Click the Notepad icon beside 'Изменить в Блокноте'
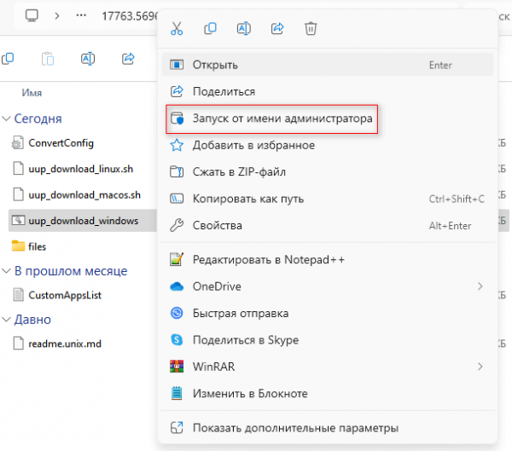 pos(177,394)
